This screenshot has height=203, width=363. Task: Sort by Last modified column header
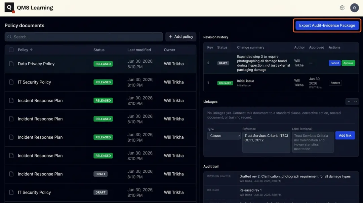tap(139, 50)
